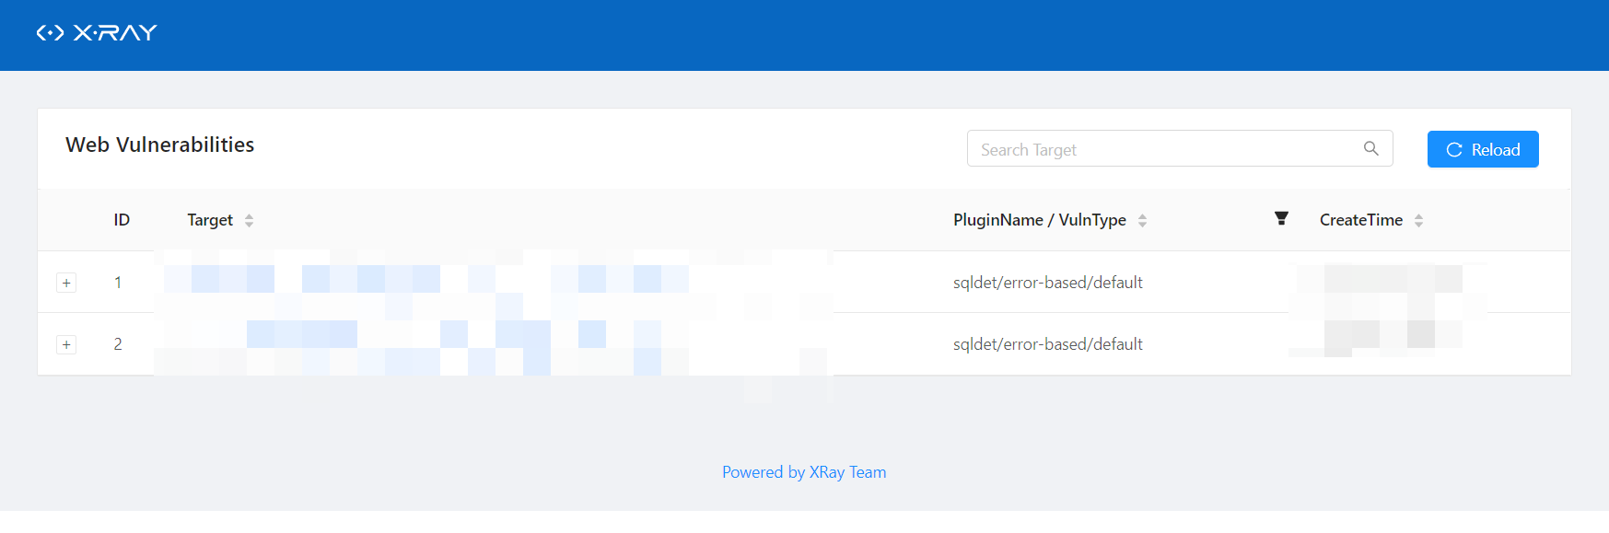The height and width of the screenshot is (533, 1609).
Task: Click the CreateTime column header label
Action: point(1360,220)
